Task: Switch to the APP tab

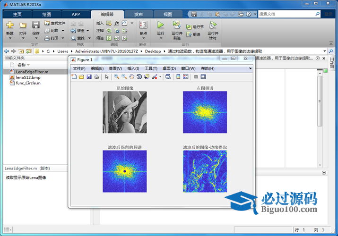Action: pyautogui.click(x=76, y=15)
